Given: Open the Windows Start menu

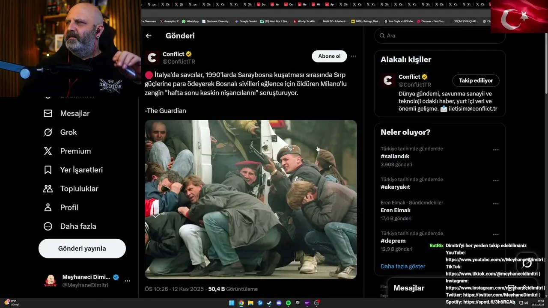Looking at the screenshot, I should point(232,303).
